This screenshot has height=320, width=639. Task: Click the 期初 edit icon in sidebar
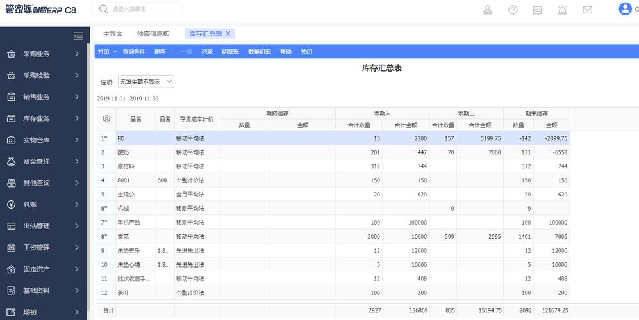click(12, 312)
